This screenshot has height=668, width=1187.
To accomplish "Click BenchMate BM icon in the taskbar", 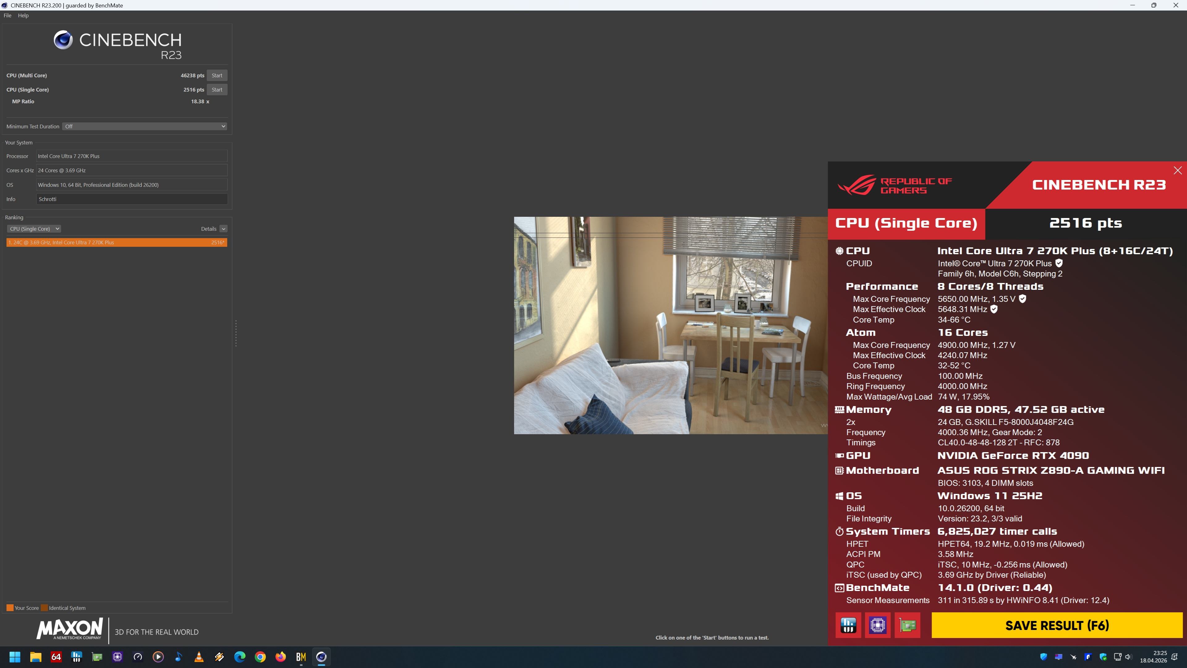I will point(301,657).
